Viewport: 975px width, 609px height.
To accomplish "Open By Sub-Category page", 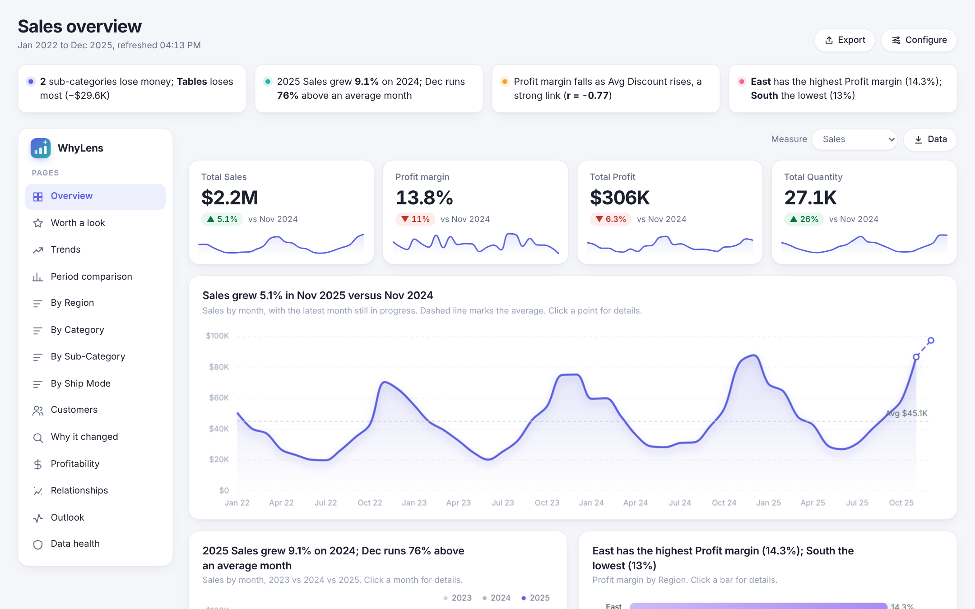I will (95, 357).
